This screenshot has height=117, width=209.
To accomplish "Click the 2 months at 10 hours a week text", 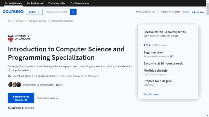I will pos(163,63).
